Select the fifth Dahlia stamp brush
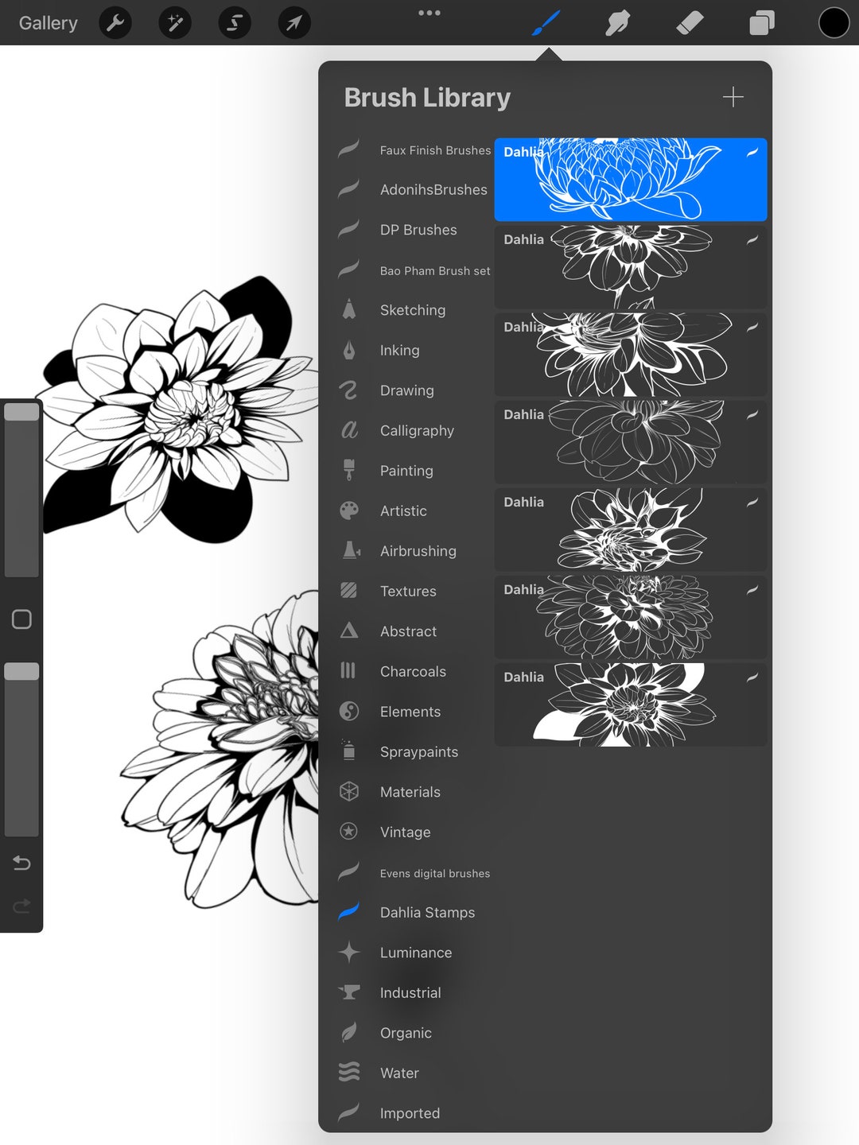Viewport: 859px width, 1145px height. click(631, 530)
